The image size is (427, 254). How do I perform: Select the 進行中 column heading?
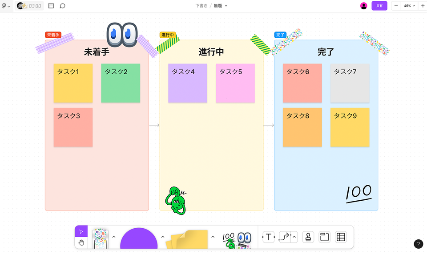211,52
